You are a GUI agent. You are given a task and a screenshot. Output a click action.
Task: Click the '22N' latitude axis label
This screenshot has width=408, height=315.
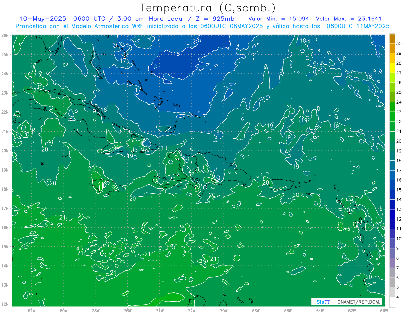pyautogui.click(x=5, y=112)
